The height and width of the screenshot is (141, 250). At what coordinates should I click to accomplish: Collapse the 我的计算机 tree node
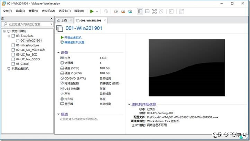[4, 31]
